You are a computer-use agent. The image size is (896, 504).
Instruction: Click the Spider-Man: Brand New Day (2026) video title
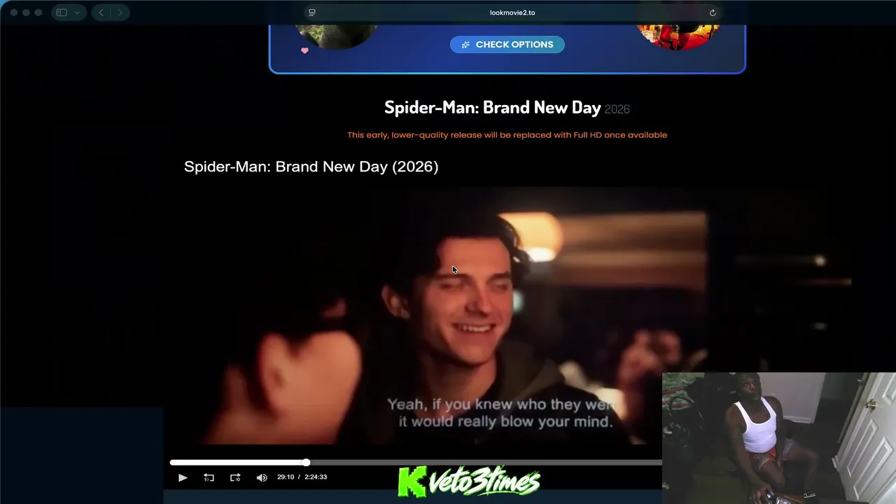(x=311, y=167)
